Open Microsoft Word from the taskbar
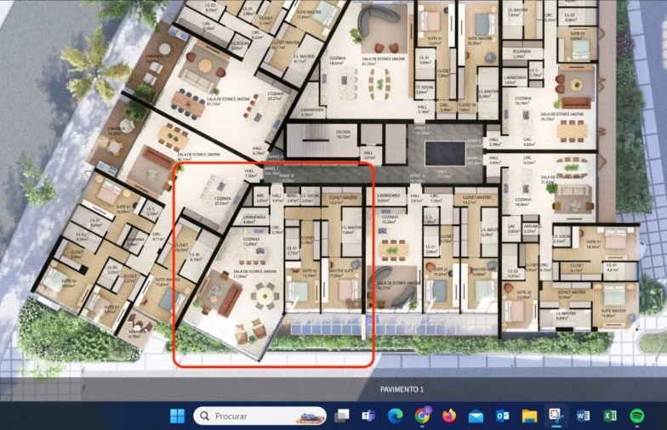Viewport: 667px width, 430px height. 583,416
